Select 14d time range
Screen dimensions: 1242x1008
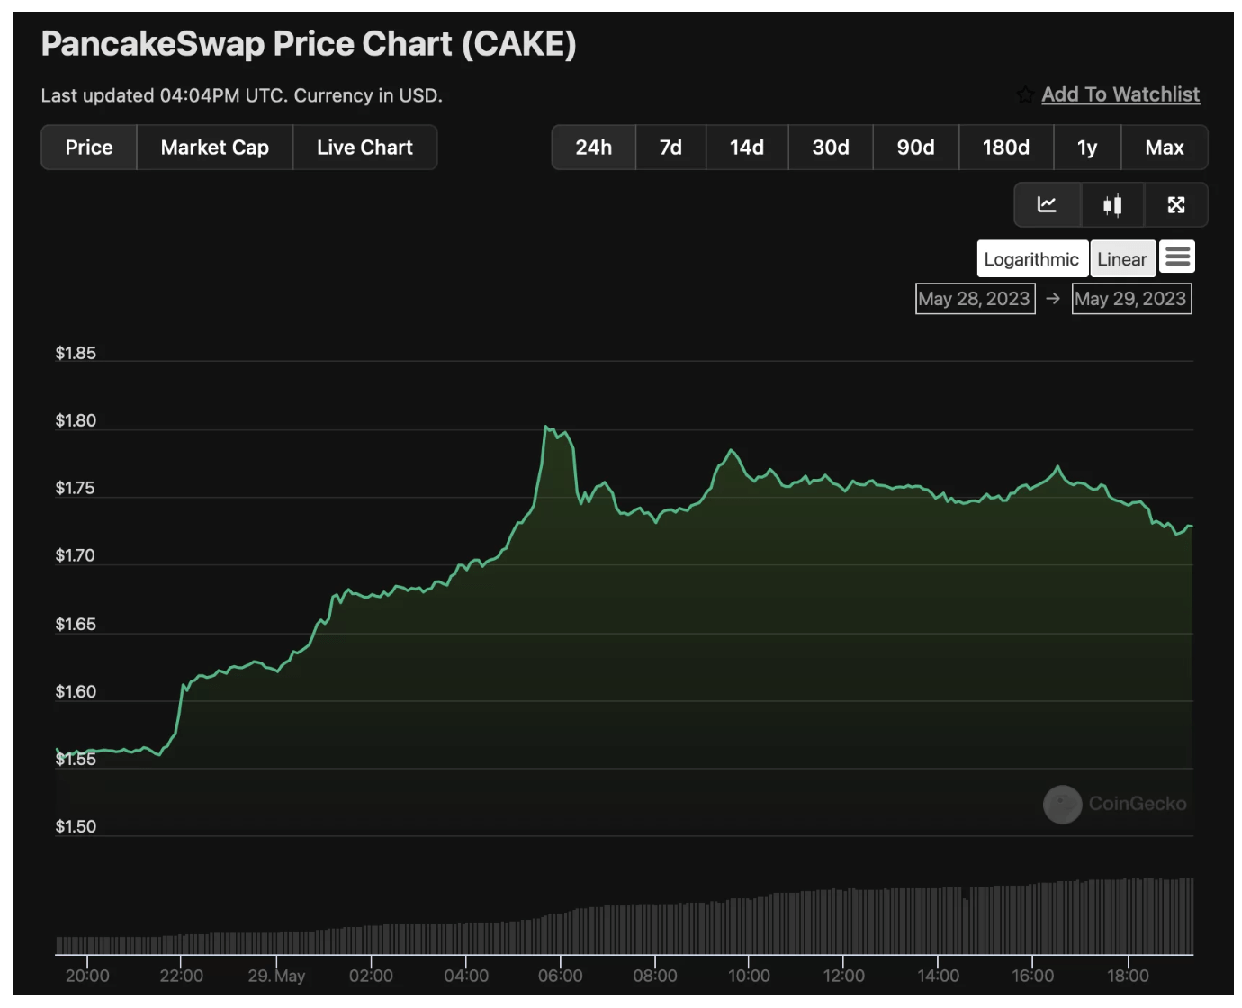click(x=747, y=148)
